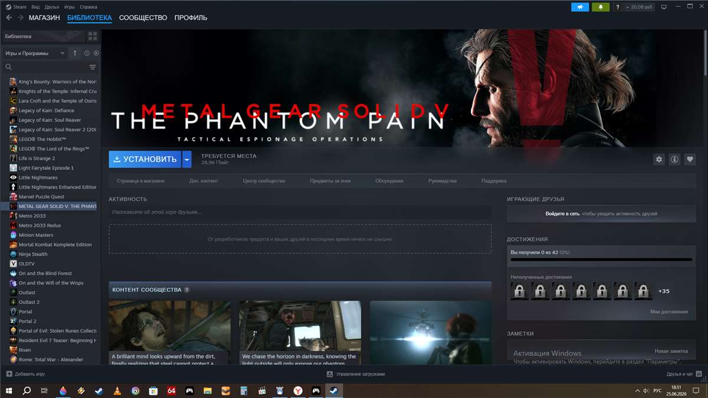Open Центр сообщества link
The image size is (708, 398).
click(264, 181)
